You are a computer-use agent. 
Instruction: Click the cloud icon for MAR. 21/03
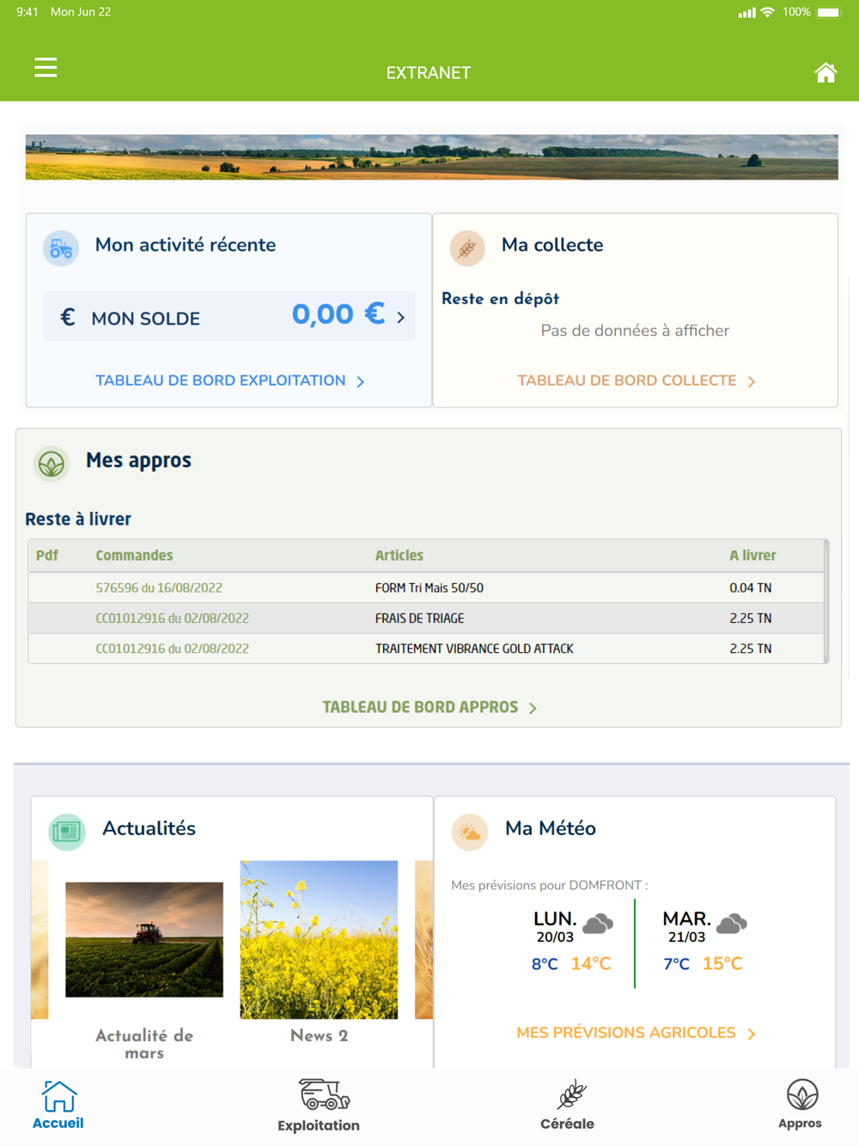(732, 924)
